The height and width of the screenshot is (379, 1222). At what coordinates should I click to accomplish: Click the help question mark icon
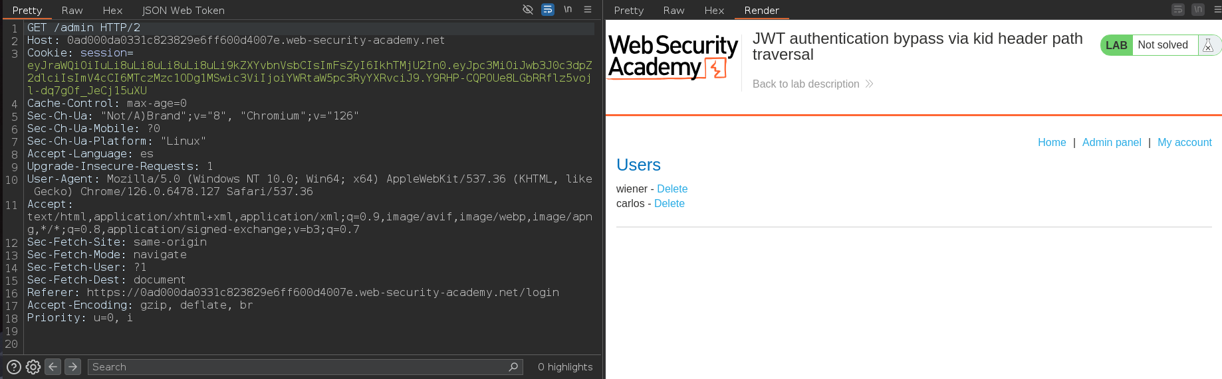[x=13, y=366]
